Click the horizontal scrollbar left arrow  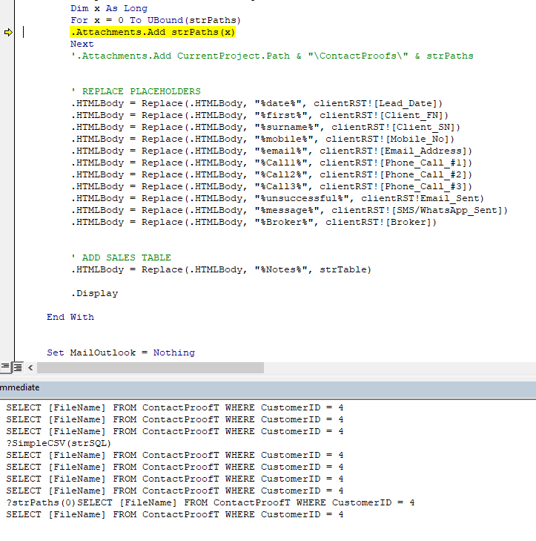click(30, 368)
